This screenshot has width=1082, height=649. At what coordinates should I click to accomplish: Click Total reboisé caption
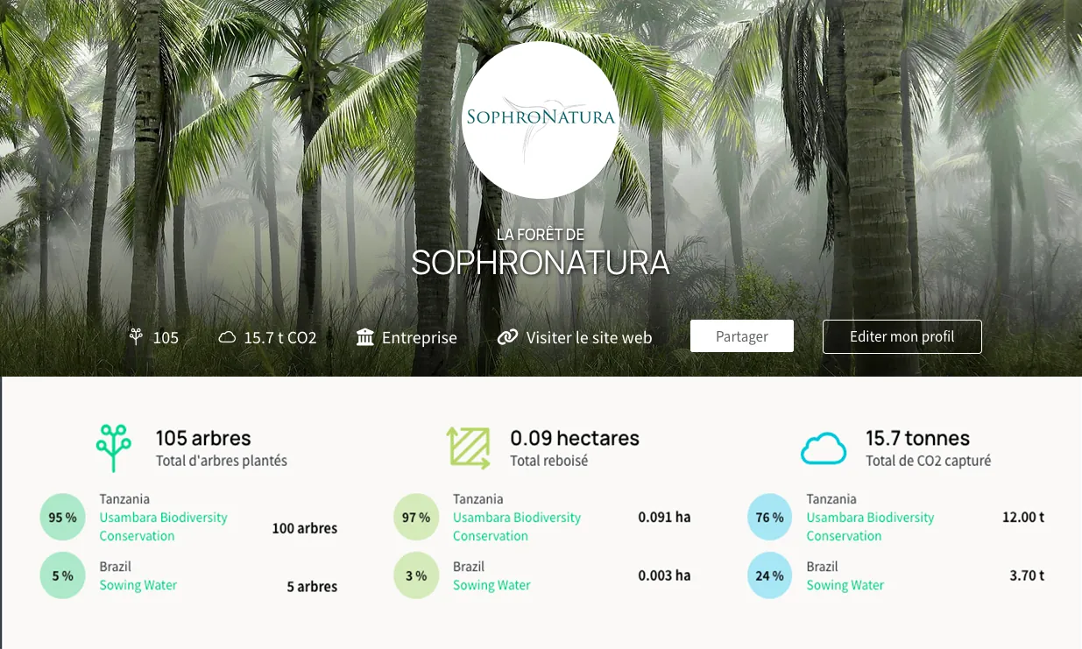pyautogui.click(x=549, y=461)
